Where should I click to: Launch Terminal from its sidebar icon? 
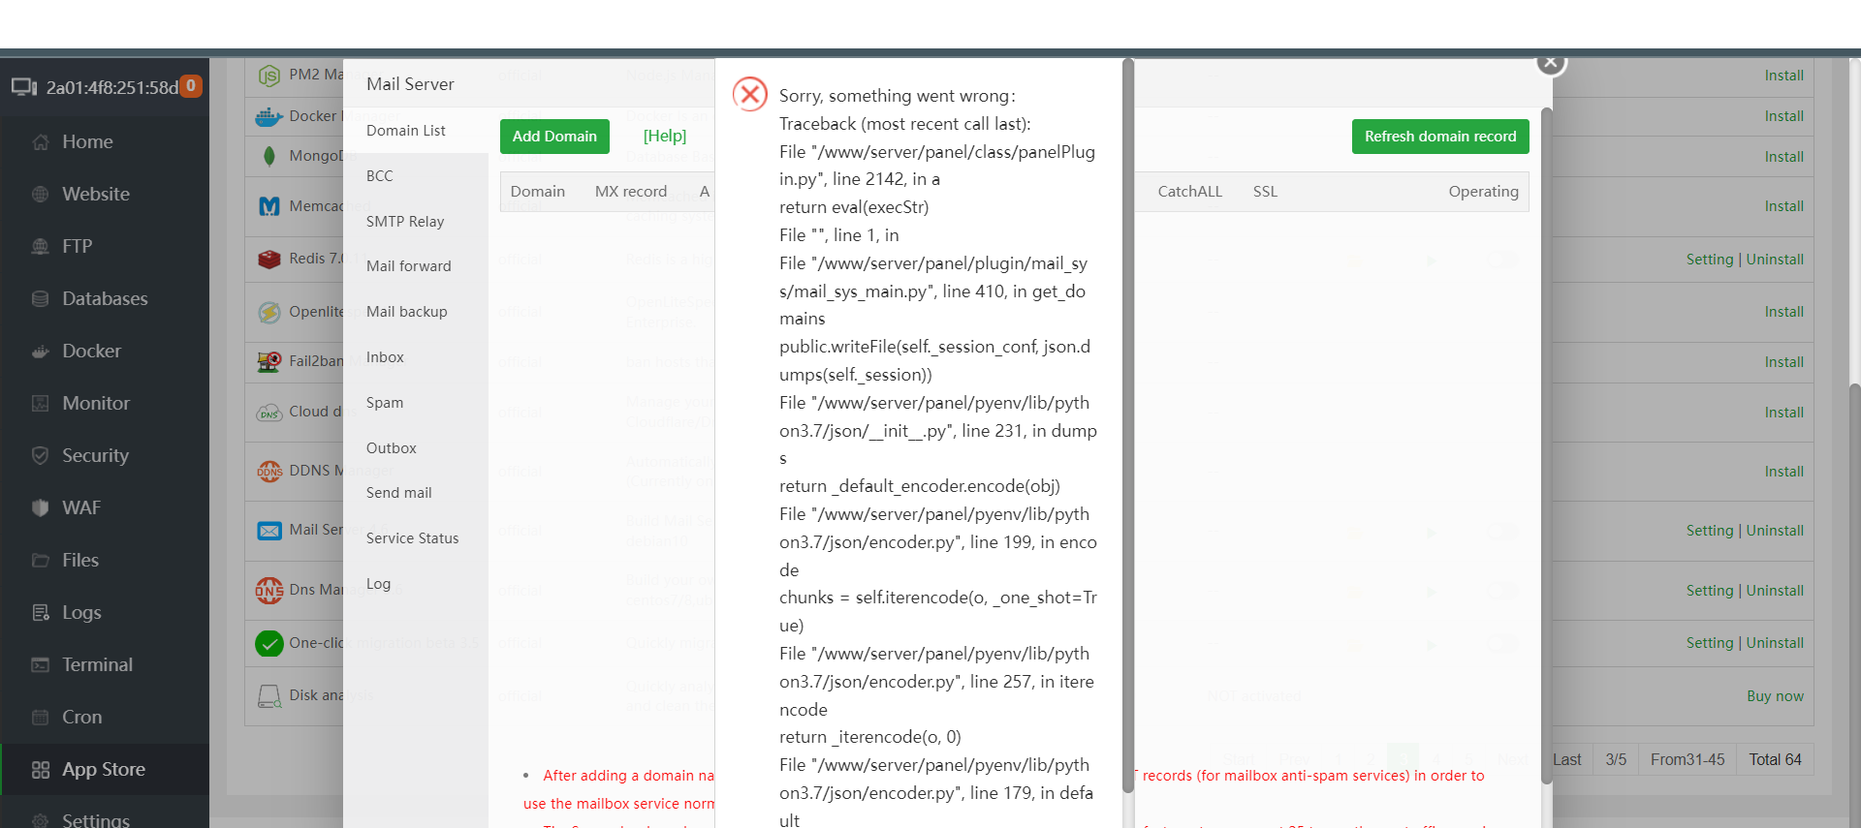coord(41,665)
